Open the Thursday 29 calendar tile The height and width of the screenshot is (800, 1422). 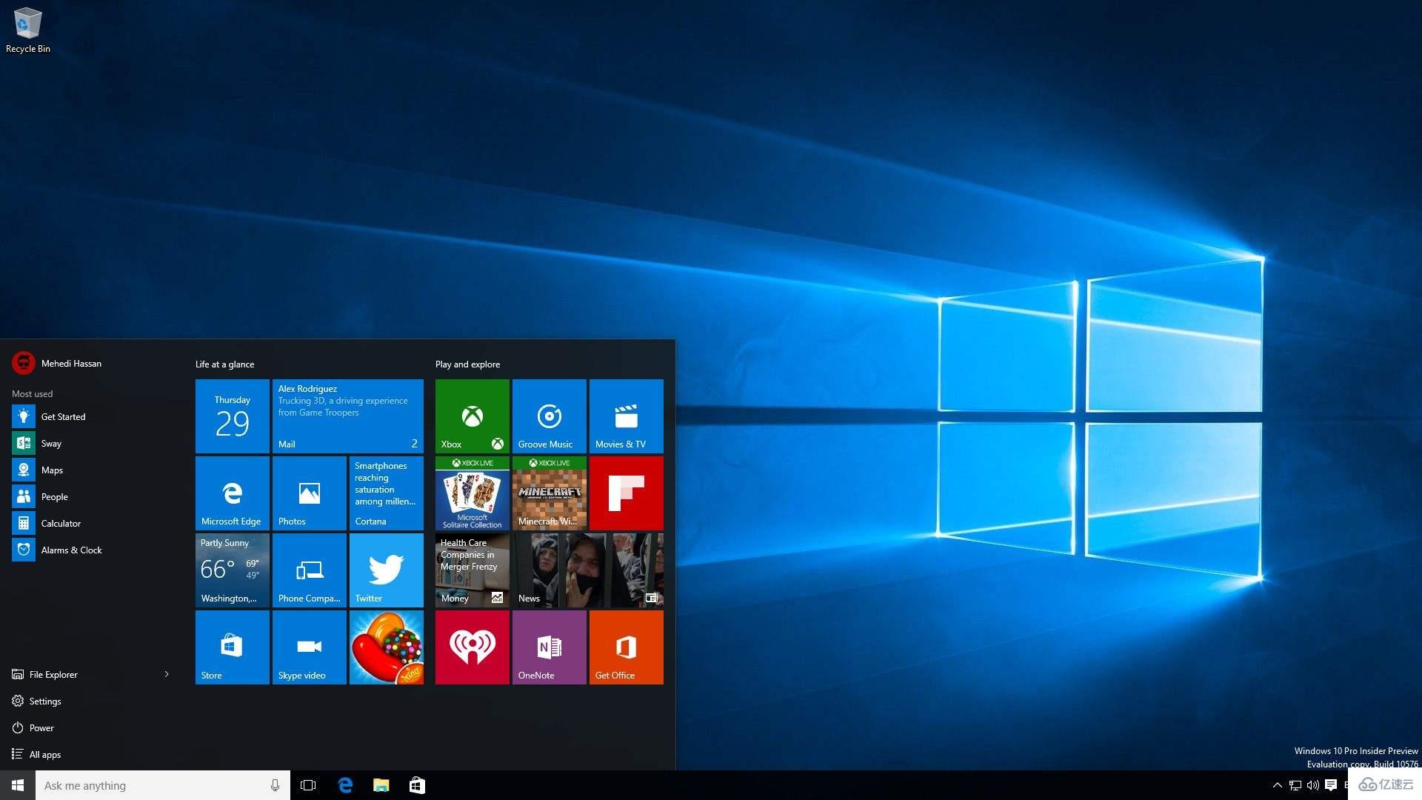(x=233, y=416)
